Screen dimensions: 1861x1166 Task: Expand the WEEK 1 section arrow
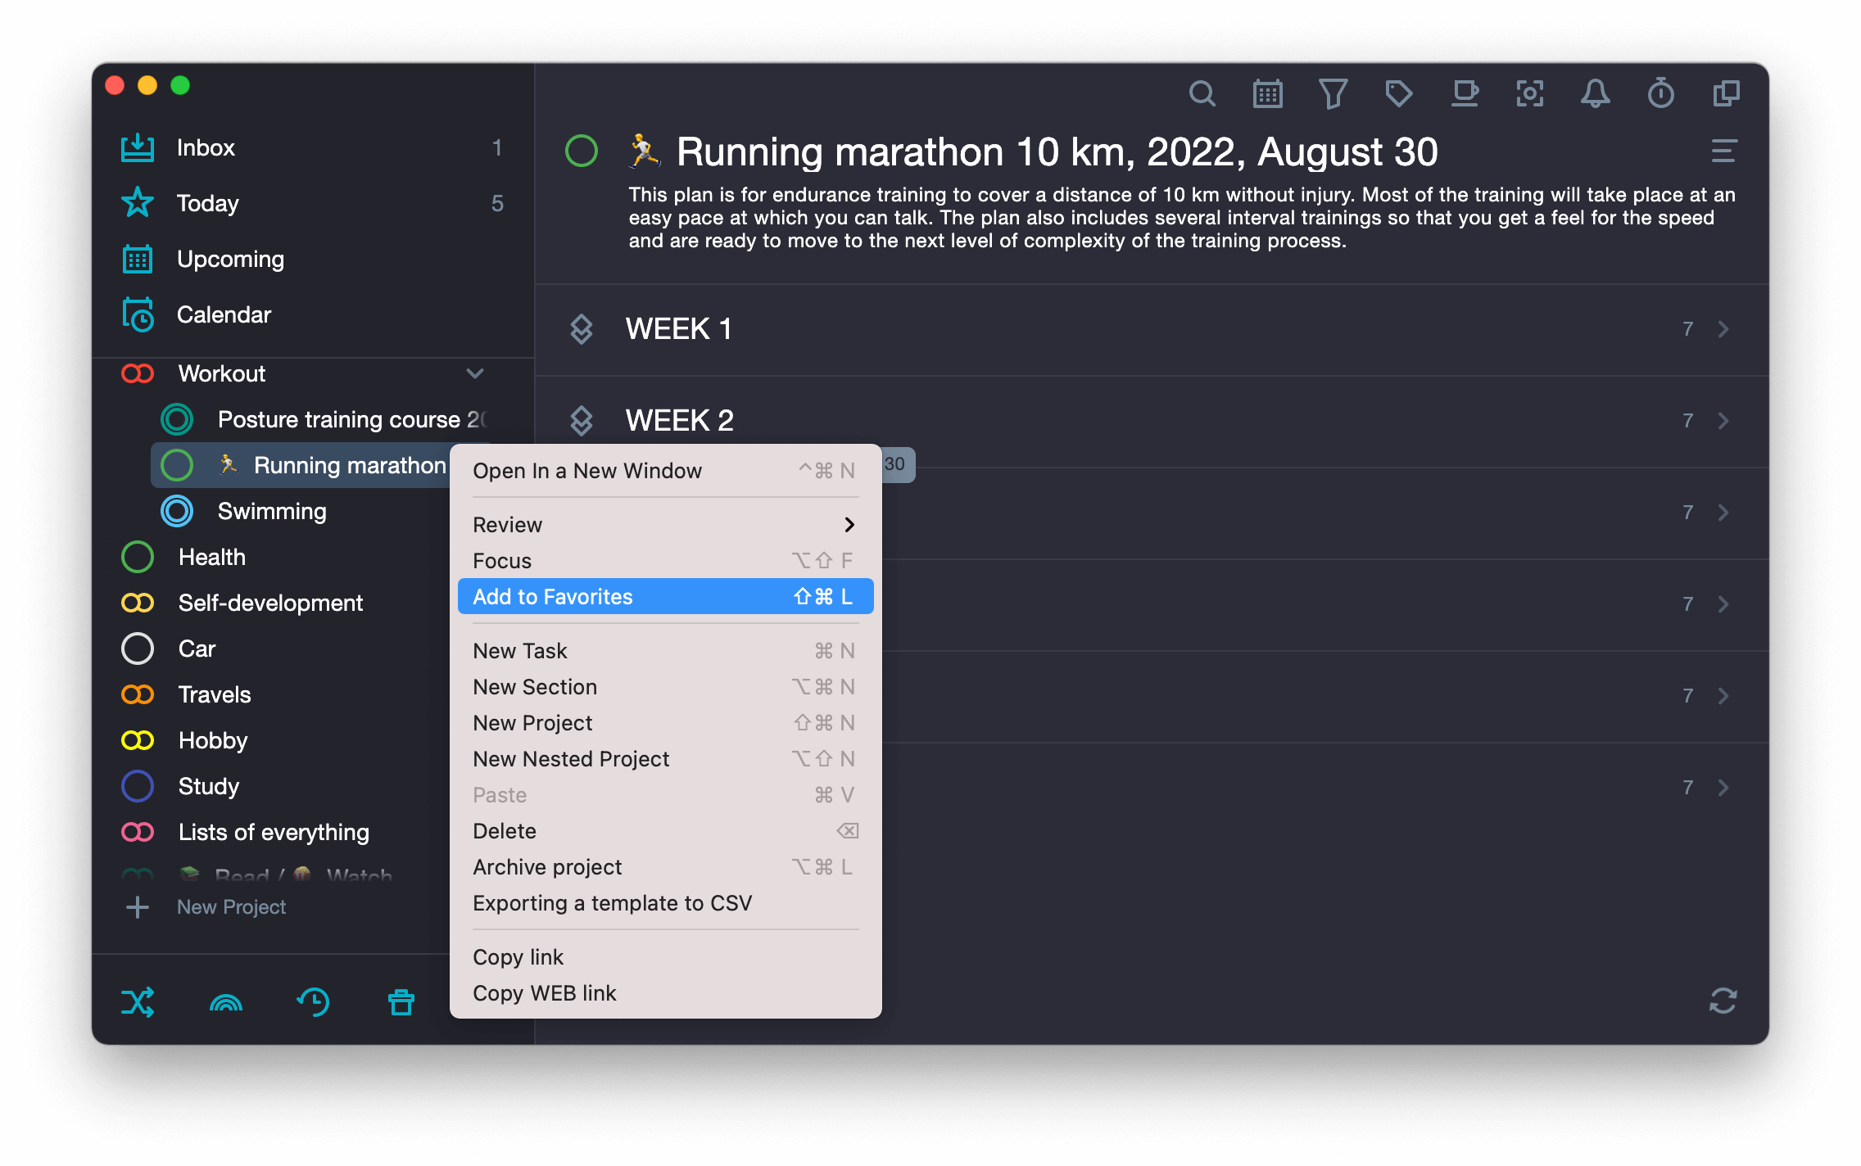coord(1723,329)
